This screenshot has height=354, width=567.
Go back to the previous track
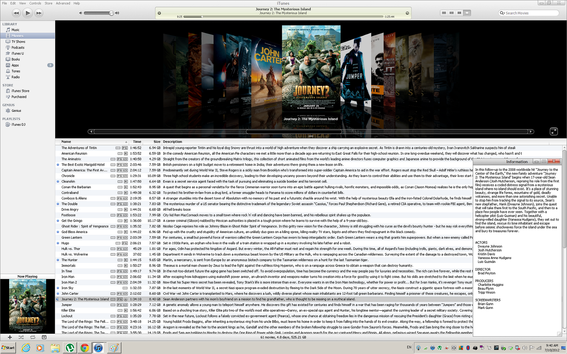pyautogui.click(x=16, y=13)
